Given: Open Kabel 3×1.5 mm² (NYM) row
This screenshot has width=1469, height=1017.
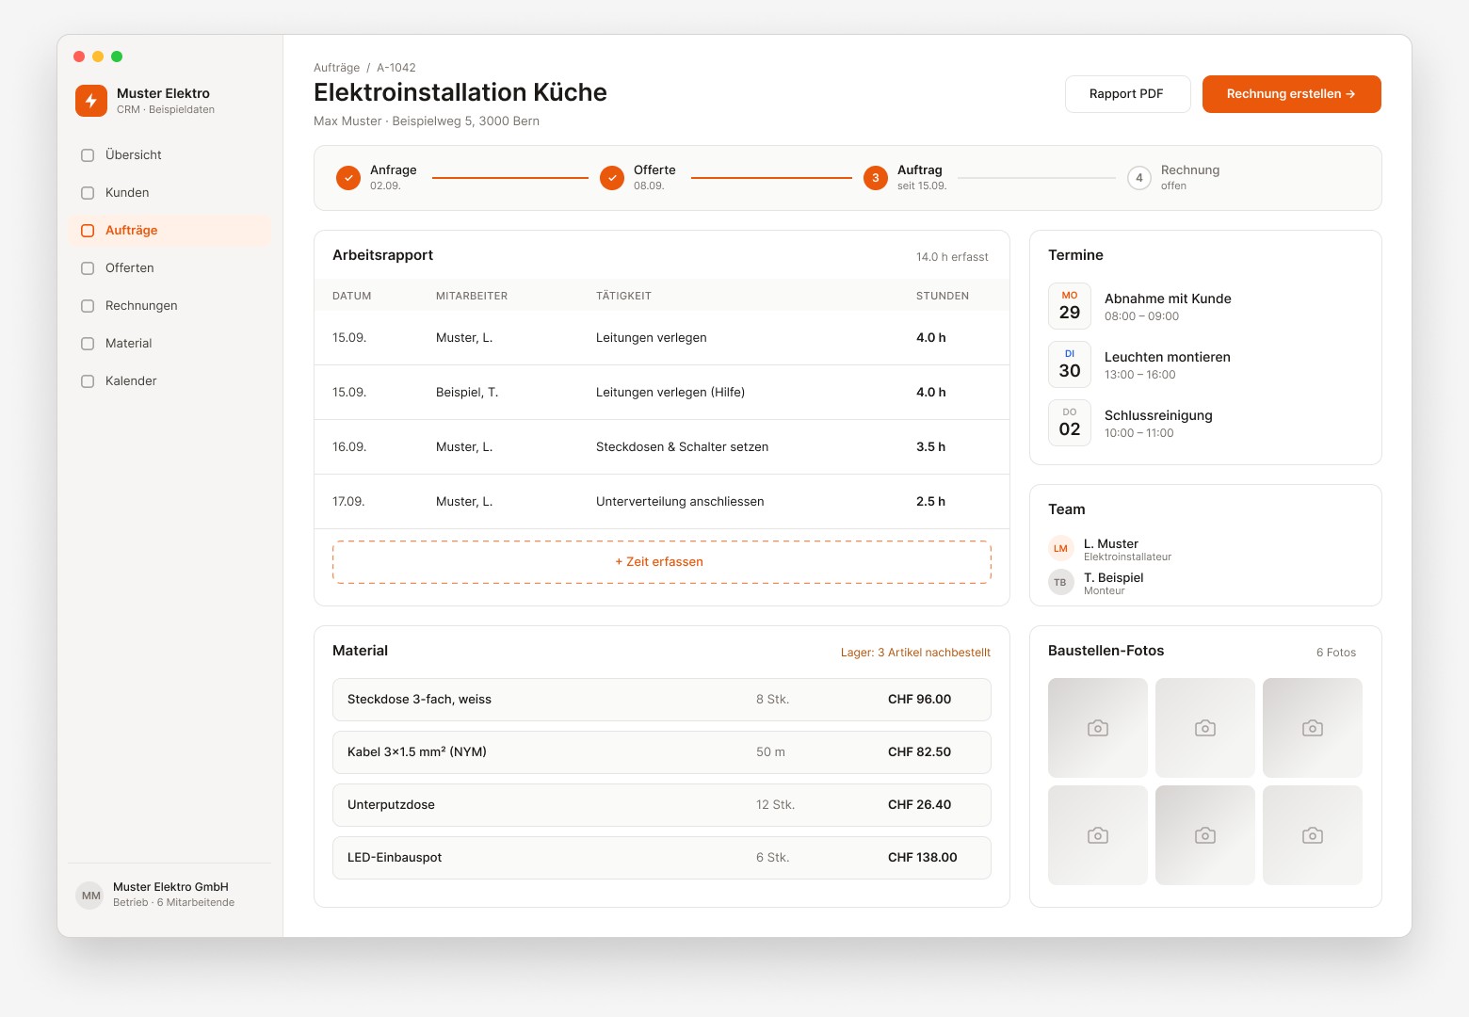Looking at the screenshot, I should point(661,752).
